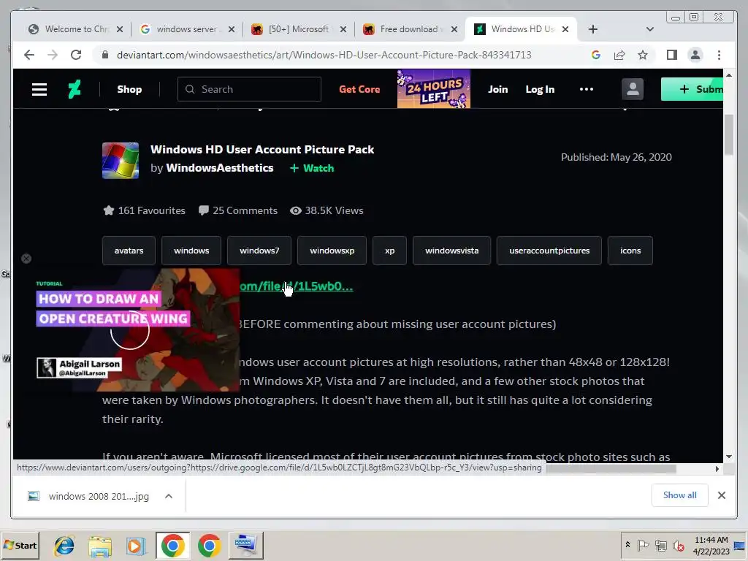
Task: Click the Search input field
Action: (249, 89)
